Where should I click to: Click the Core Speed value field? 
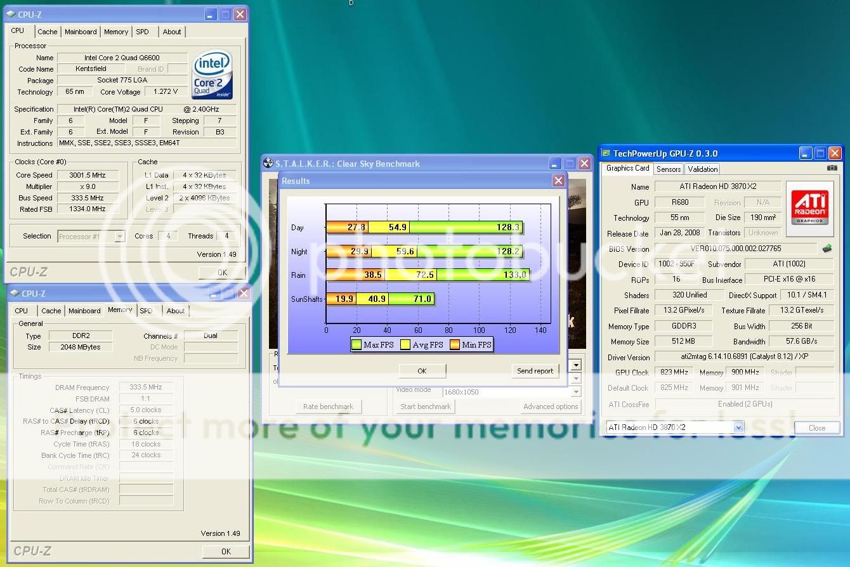coord(88,175)
